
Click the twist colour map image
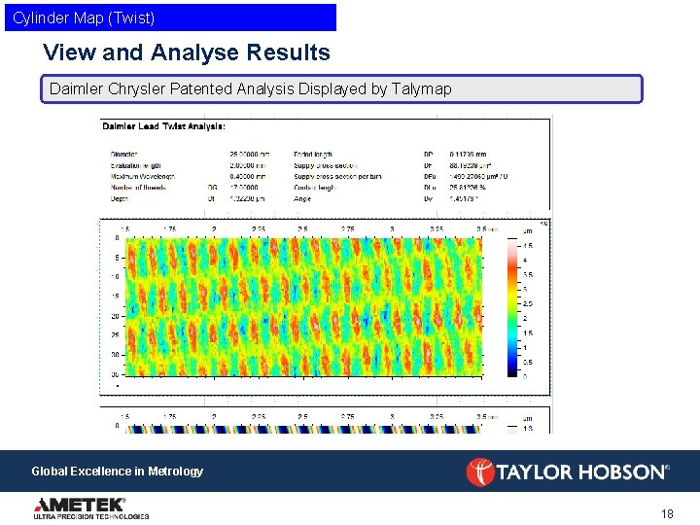tap(303, 307)
